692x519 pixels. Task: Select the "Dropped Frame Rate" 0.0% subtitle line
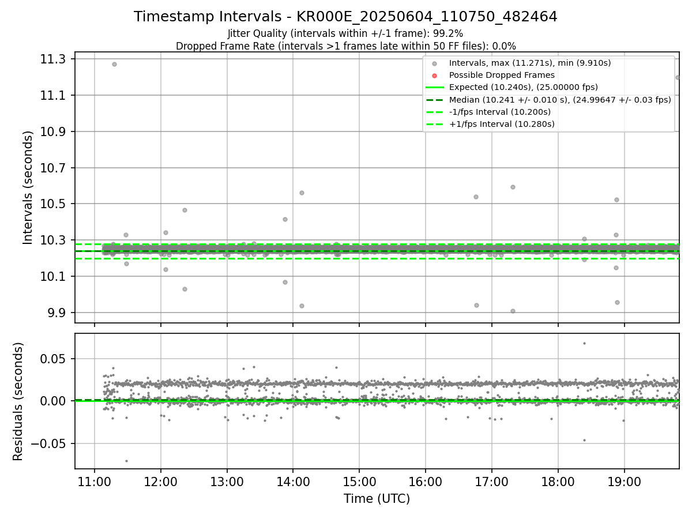click(x=345, y=46)
